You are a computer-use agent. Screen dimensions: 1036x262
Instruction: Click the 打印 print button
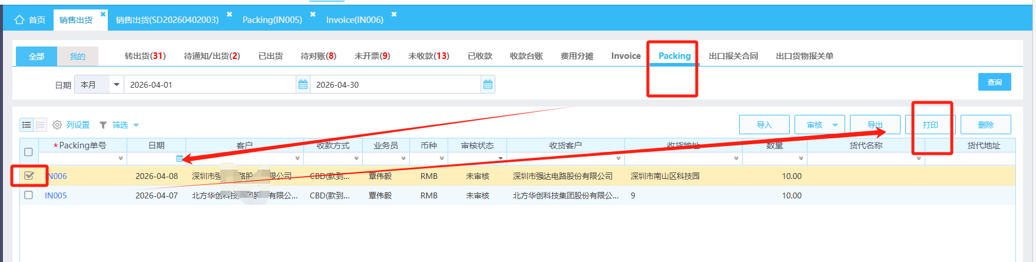point(930,125)
